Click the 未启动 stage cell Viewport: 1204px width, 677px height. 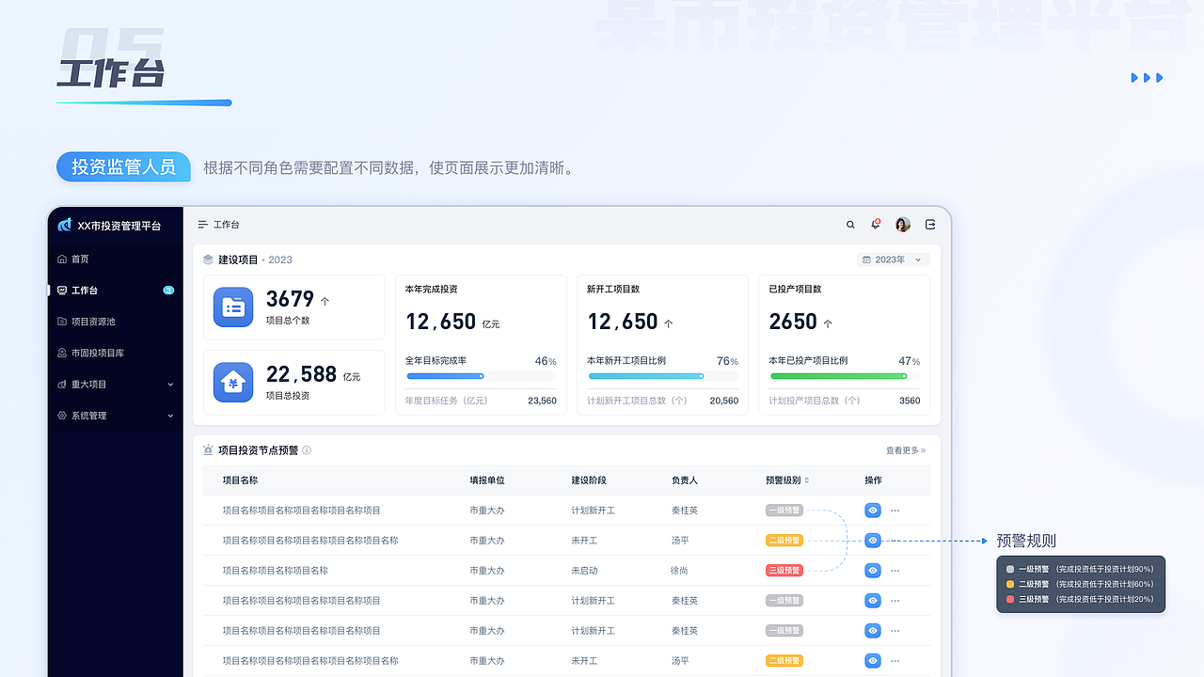(x=584, y=571)
